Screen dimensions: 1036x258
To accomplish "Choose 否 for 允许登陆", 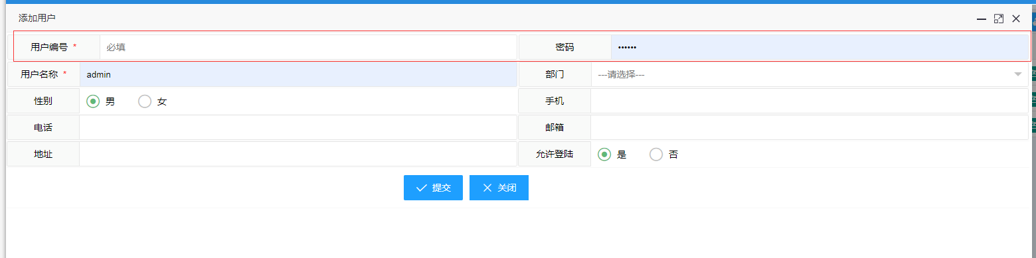I will (656, 155).
